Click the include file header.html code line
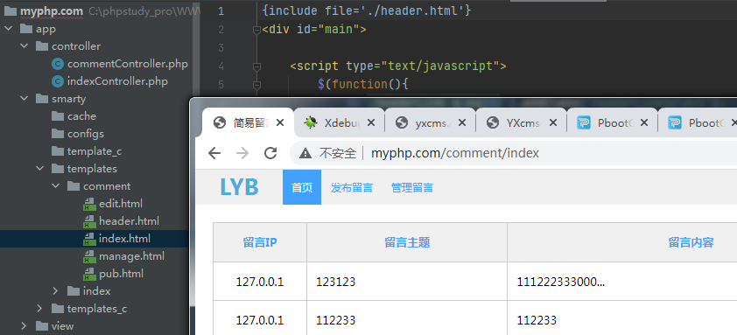Viewport: 737px width, 335px height. click(x=366, y=10)
